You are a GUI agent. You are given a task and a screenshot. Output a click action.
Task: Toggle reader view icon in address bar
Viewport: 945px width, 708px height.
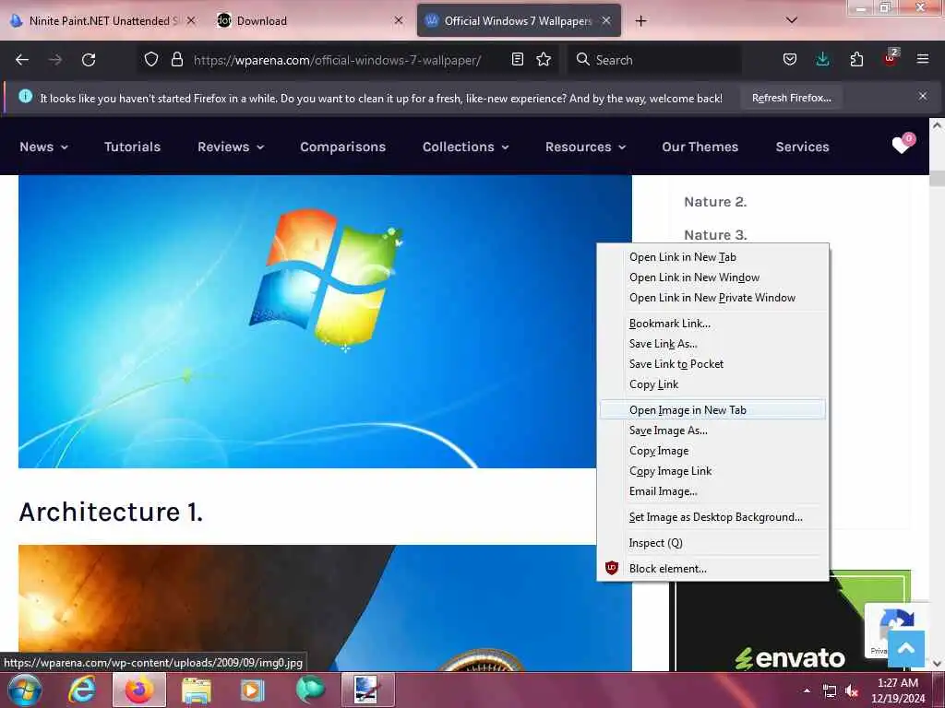coord(517,60)
